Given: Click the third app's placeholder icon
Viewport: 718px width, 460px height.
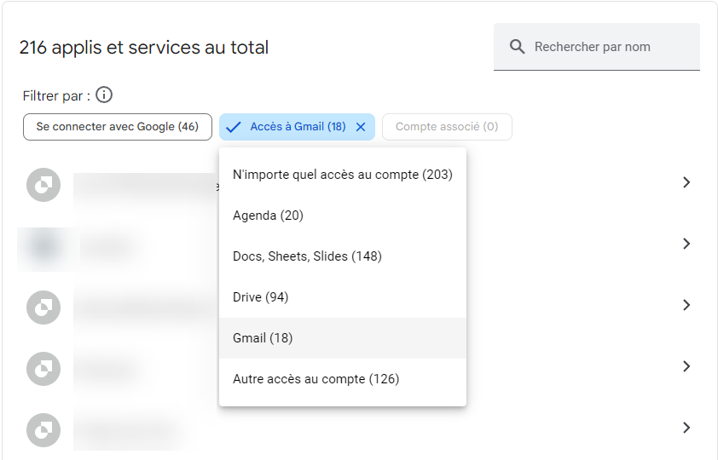Looking at the screenshot, I should 43,307.
